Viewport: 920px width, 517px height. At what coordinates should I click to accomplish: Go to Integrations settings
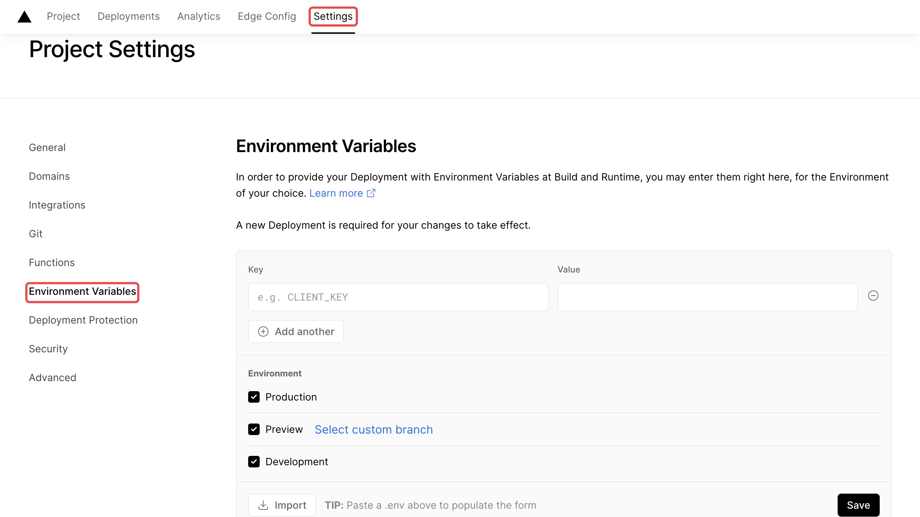(57, 205)
